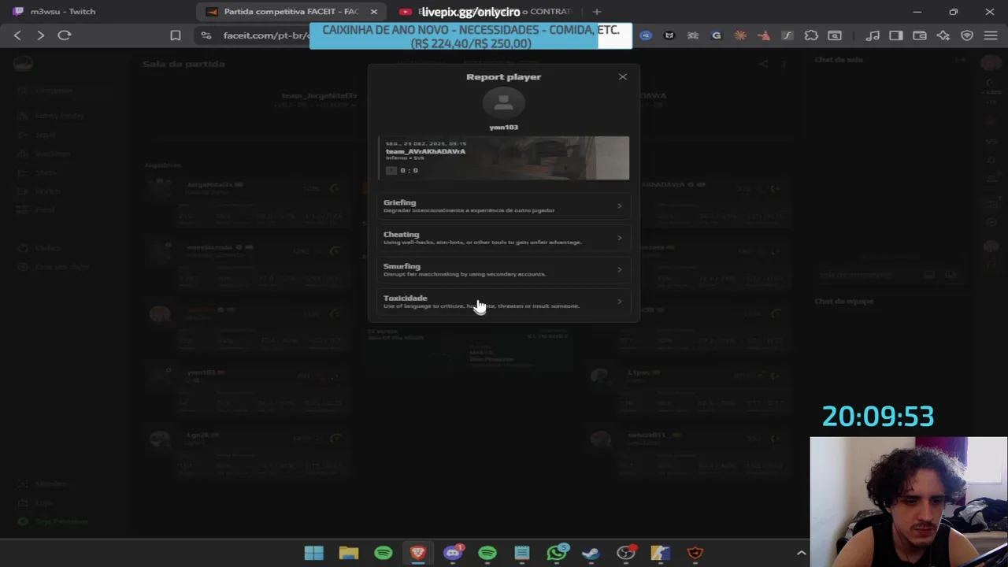Select the Toxicidade report reason
Screen dimensions: 1008x567
503,302
